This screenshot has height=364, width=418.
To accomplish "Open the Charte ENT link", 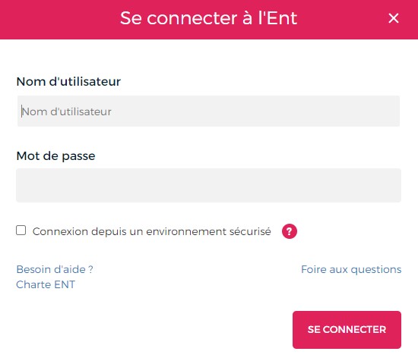I will [x=46, y=284].
